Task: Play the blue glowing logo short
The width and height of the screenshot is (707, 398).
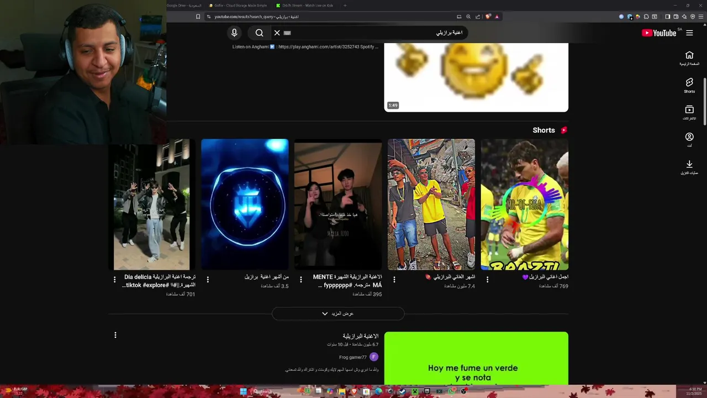Action: pyautogui.click(x=245, y=205)
